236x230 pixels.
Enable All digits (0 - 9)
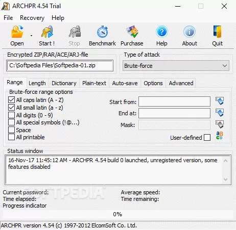(11, 115)
